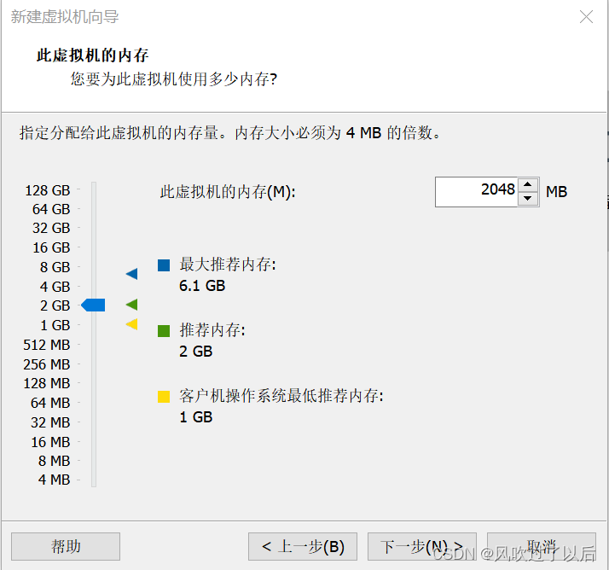This screenshot has width=609, height=570.
Task: Click the yellow legend square for 最低推荐内存
Action: coord(164,397)
